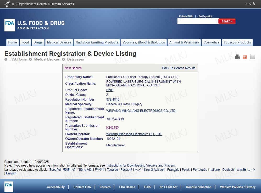This screenshot has height=193, width=261.
Task: Click regulation number 878.4810 link
Action: tap(113, 100)
